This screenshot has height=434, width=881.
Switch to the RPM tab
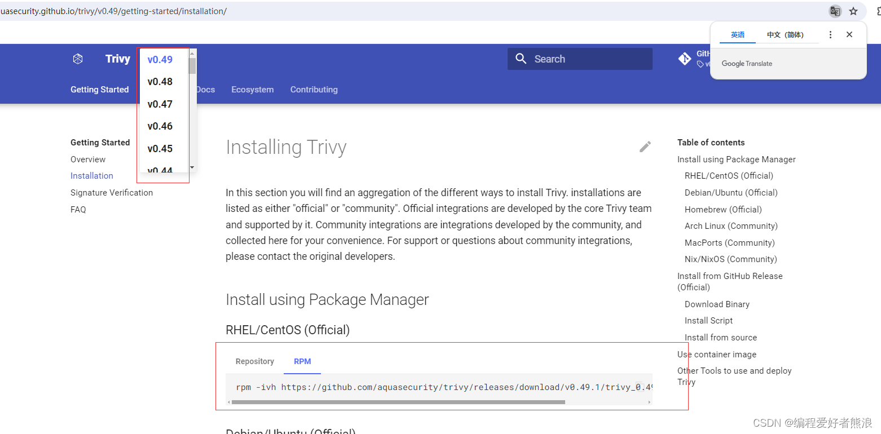coord(302,361)
